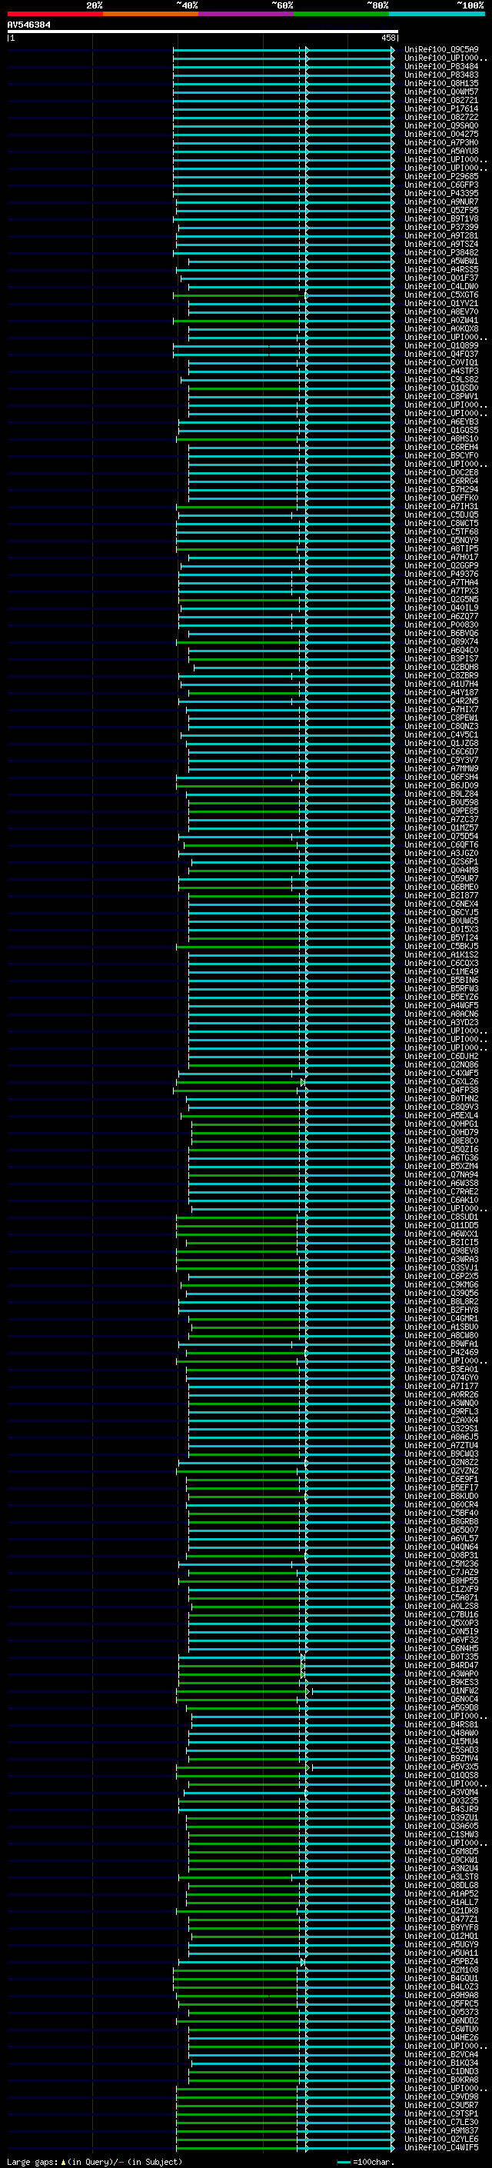Select hit UniRef100_P17614
The height and width of the screenshot is (2168, 492).
[440, 108]
